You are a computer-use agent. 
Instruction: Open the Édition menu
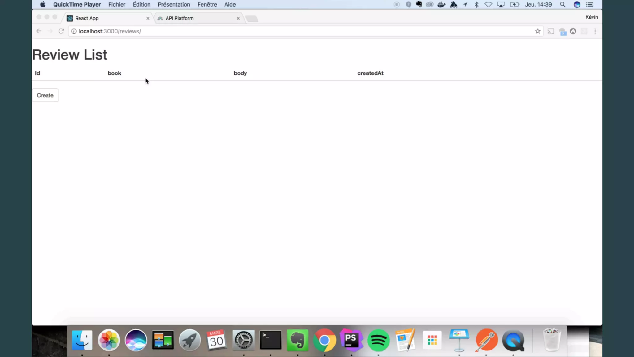point(141,4)
